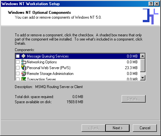Click the Windows NT Workstation Setup title bar text
The image size is (161, 136).
[x=31, y=4]
